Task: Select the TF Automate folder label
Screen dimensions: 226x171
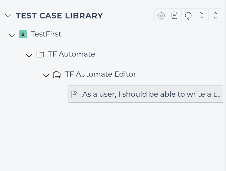Action: pos(71,54)
